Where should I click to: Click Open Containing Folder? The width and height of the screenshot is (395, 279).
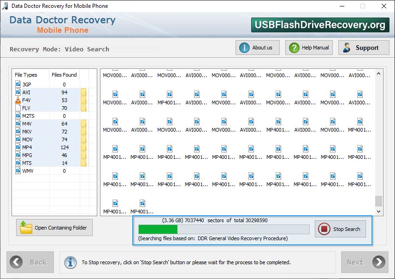click(x=54, y=227)
